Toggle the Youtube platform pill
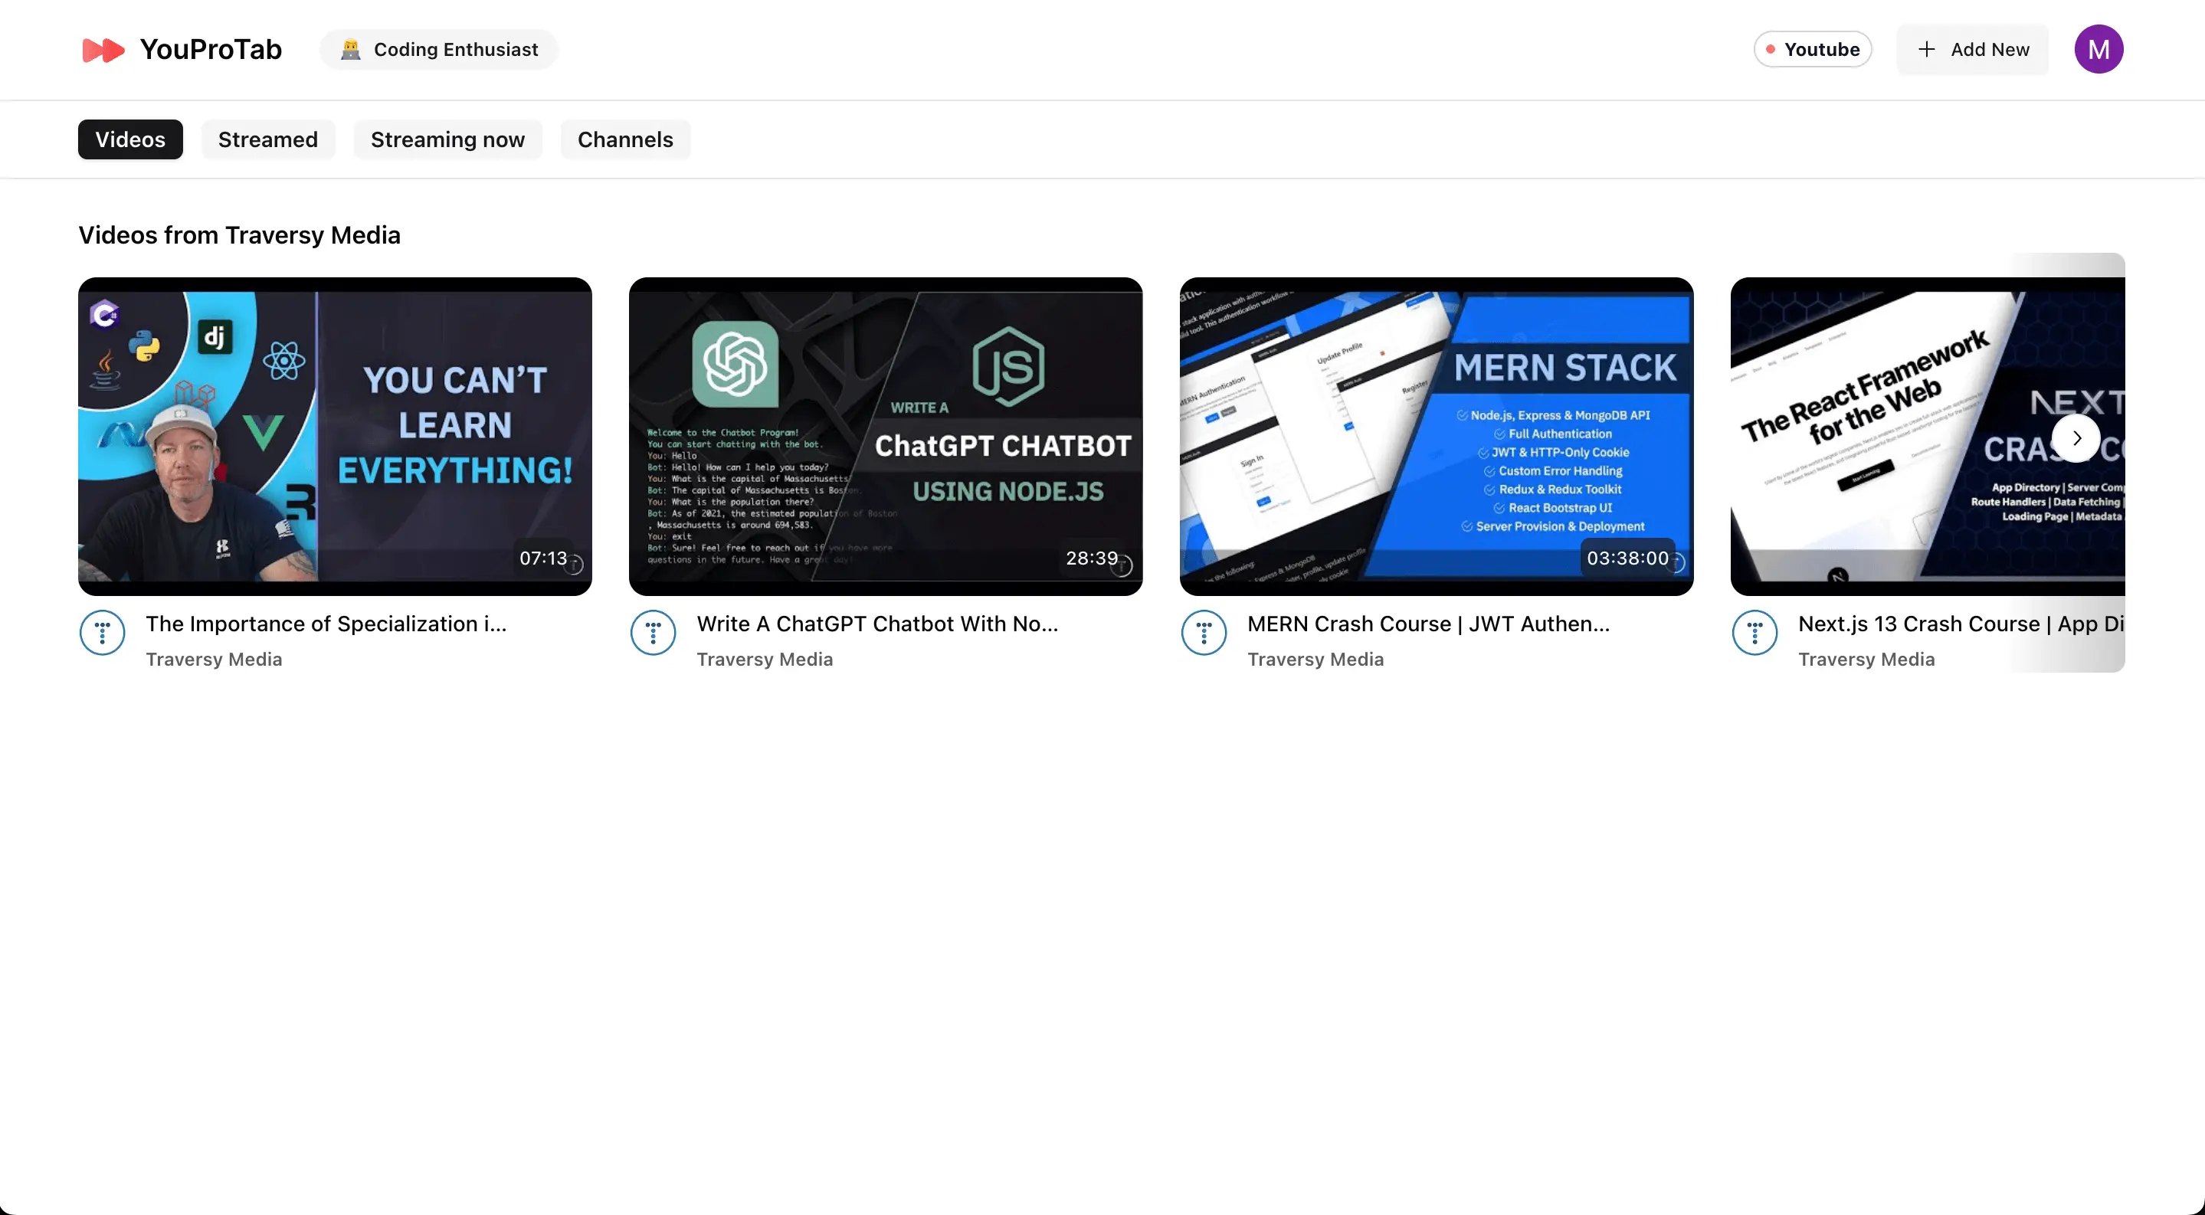 click(1812, 50)
